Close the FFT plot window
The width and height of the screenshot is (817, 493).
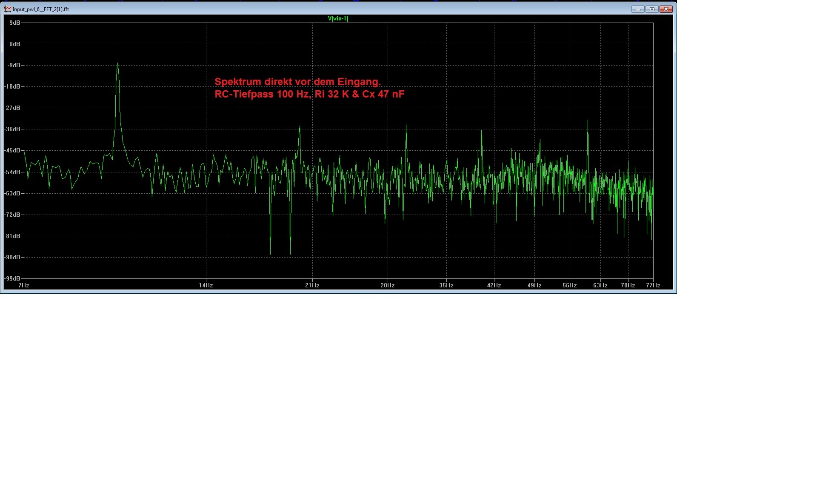(x=666, y=9)
